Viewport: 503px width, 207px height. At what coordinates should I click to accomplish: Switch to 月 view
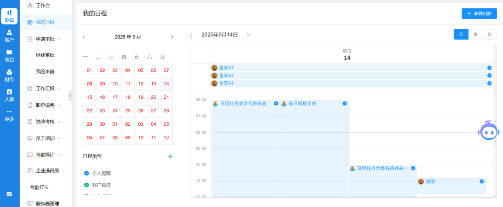(489, 34)
